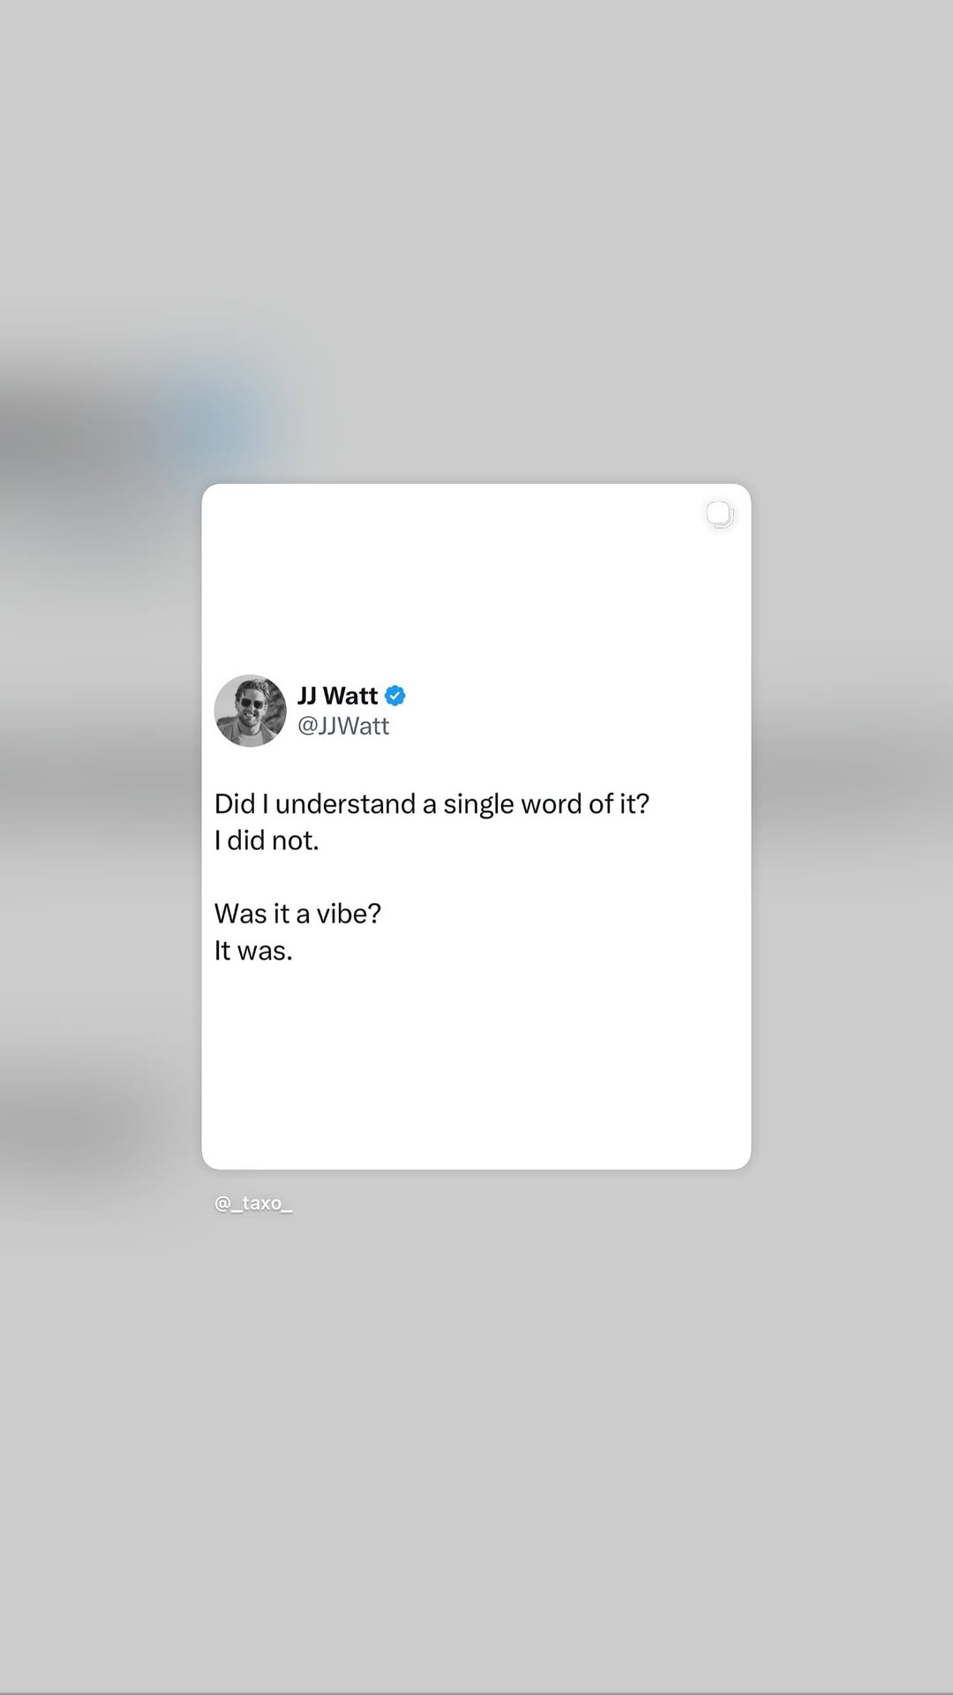Tap the thin progress line along the bottom edge
953x1695 pixels.
[476, 1692]
